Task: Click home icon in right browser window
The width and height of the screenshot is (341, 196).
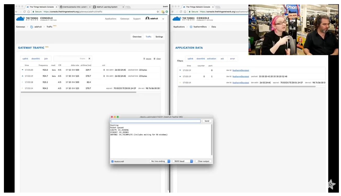Action: click(x=185, y=12)
